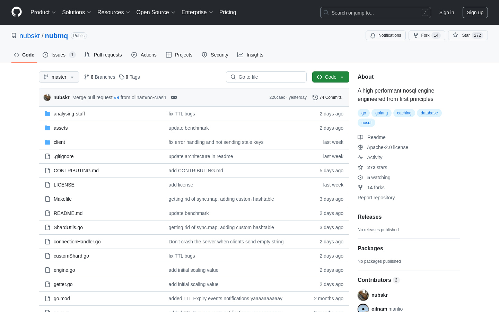499x312 pixels.
Task: Click the nubskr contributor avatar
Action: [363, 295]
